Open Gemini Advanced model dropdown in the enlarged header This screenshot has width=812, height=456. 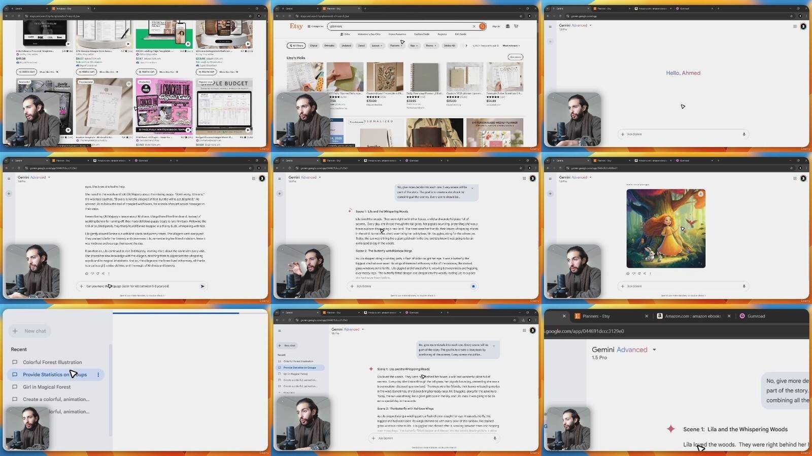[x=654, y=349]
